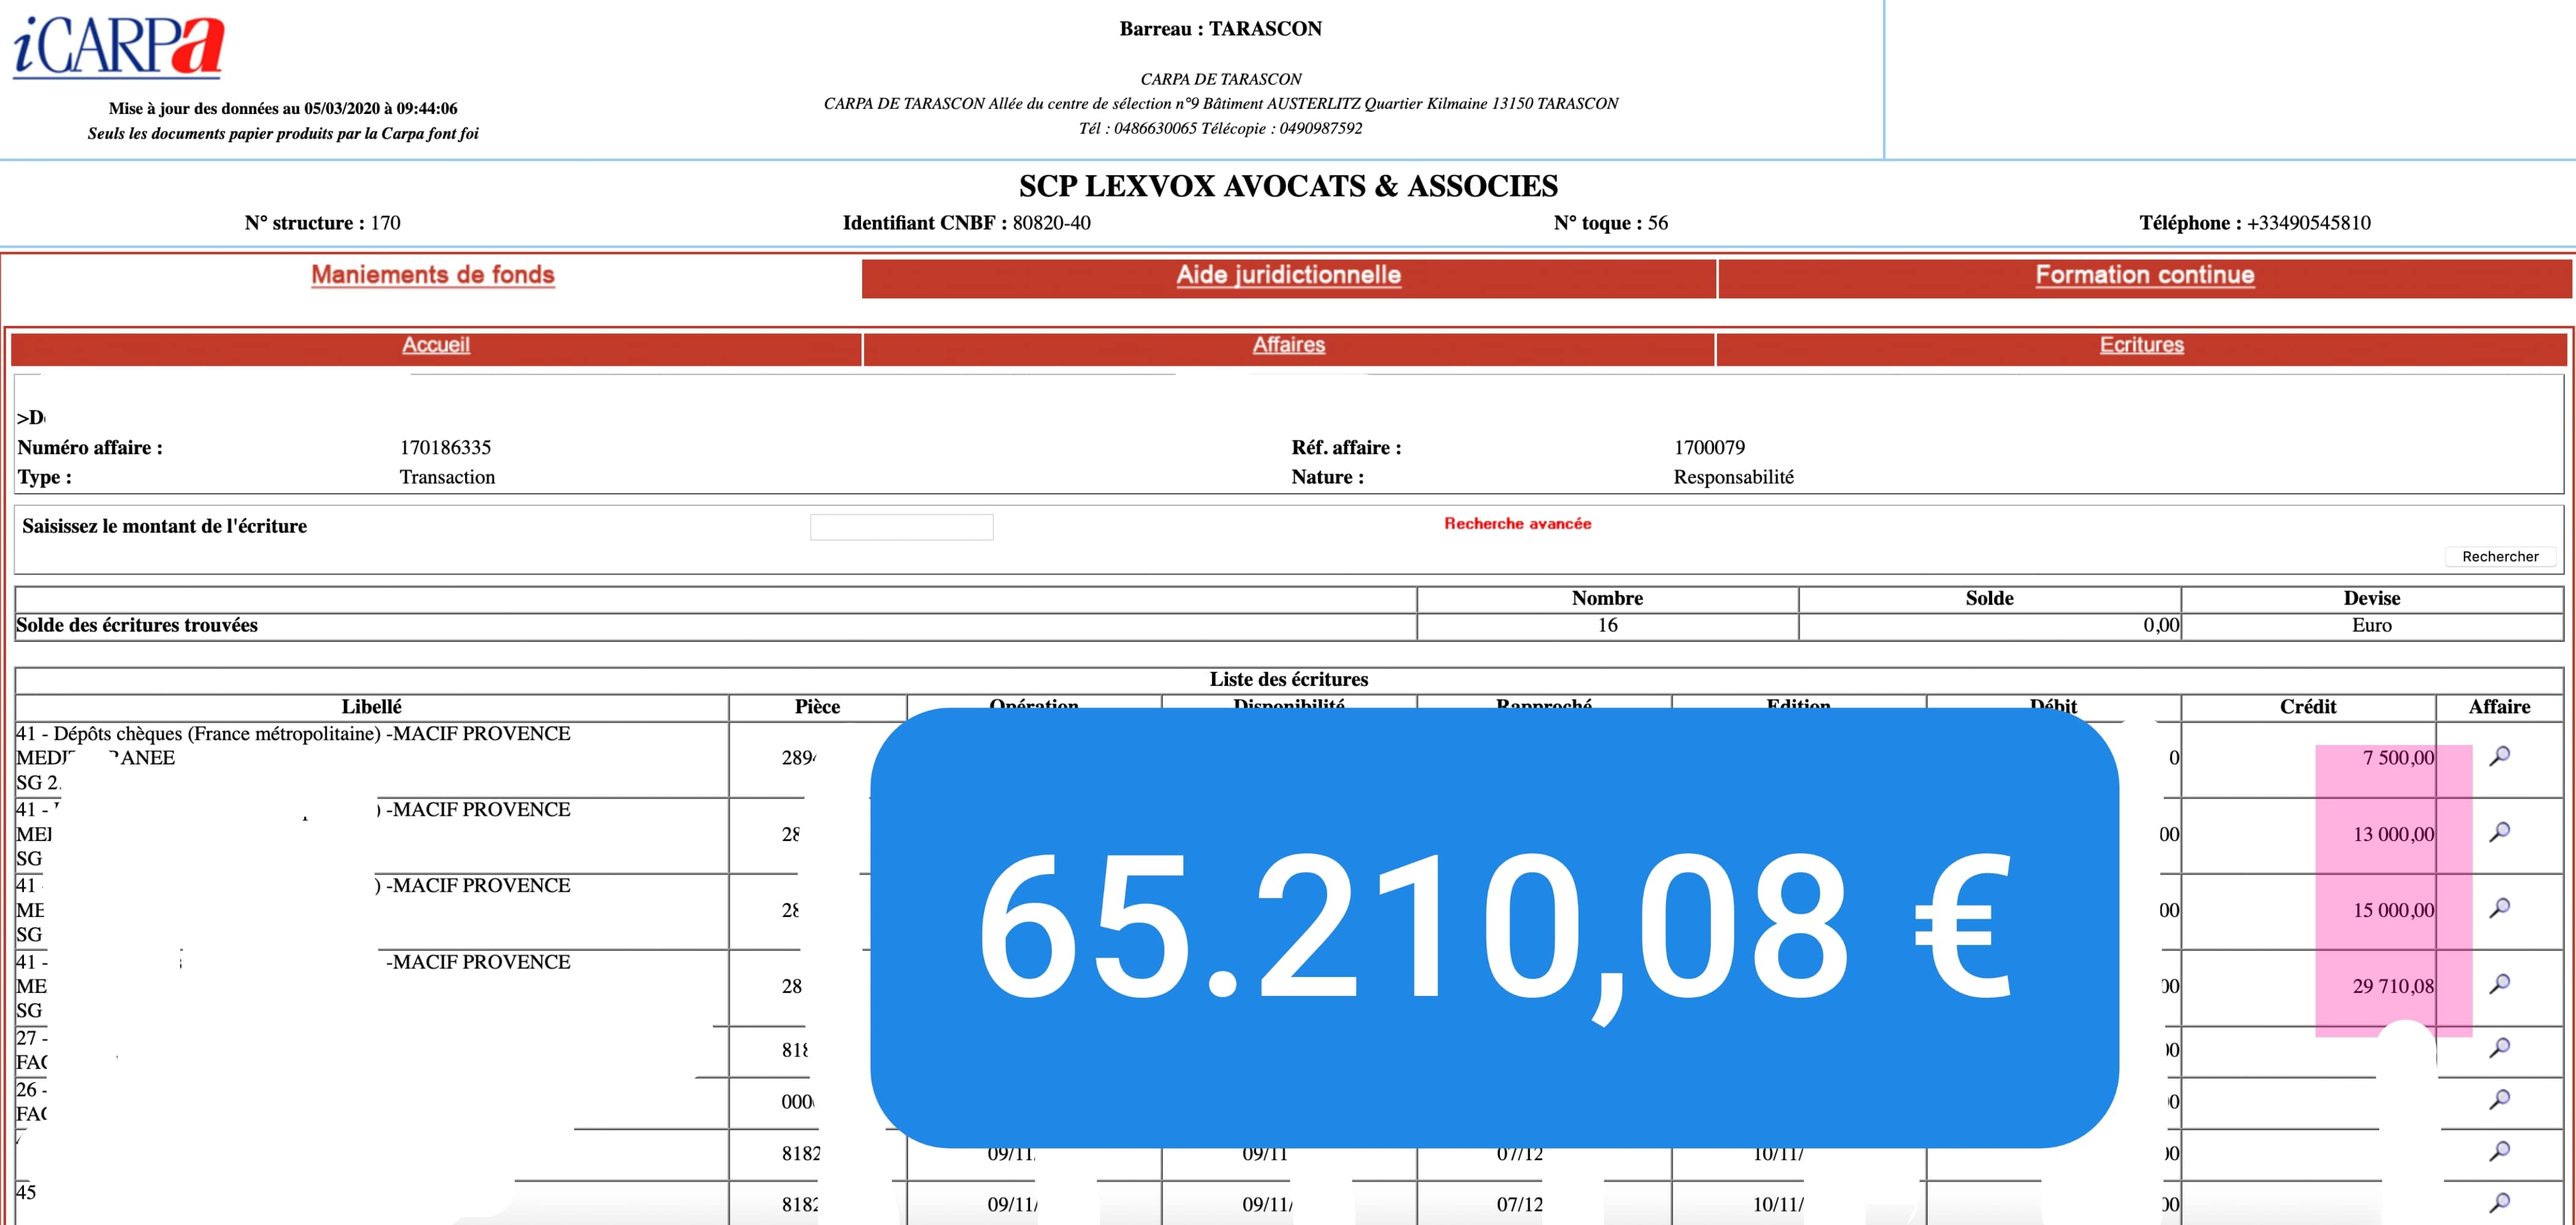This screenshot has width=2576, height=1225.
Task: Click réf. affaire value 1700079
Action: coord(1709,448)
